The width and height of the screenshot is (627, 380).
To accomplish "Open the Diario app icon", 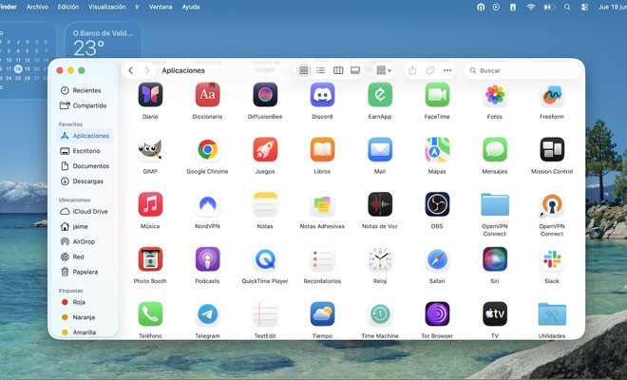I will pos(150,95).
